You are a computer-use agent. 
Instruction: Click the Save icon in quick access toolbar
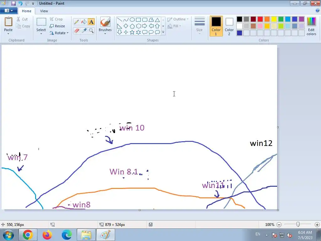click(x=13, y=3)
